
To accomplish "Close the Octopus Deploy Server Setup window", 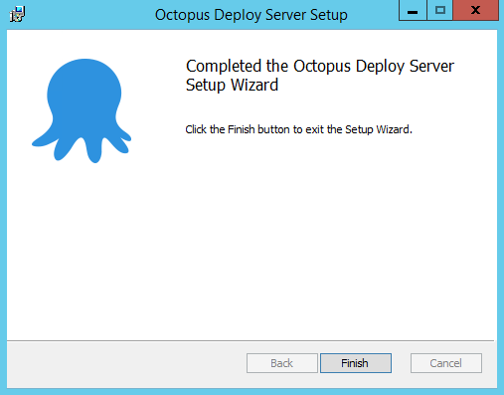I will point(475,10).
